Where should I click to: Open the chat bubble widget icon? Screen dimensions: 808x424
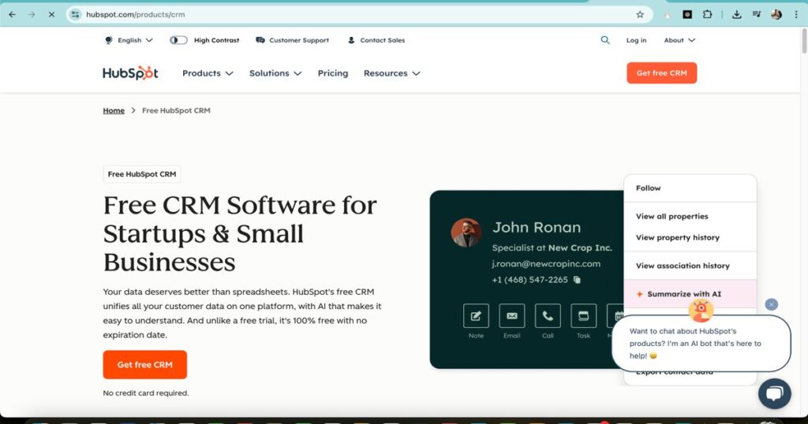(x=775, y=393)
